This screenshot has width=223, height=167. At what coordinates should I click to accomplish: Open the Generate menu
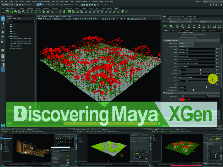point(95,1)
